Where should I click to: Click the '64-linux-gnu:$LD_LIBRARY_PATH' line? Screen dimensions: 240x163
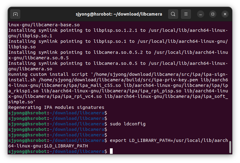tap(48, 146)
